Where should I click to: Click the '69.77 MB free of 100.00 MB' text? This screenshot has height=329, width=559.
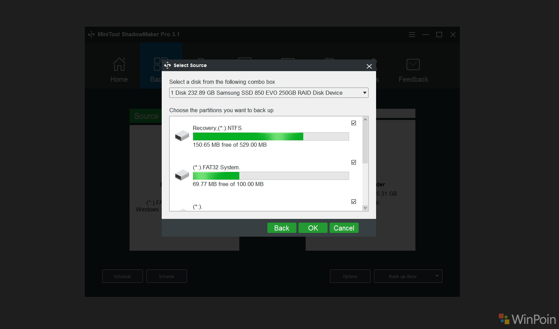[x=228, y=184]
